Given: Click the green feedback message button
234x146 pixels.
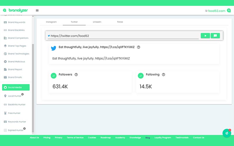Looking at the screenshot, I should coord(215,36).
